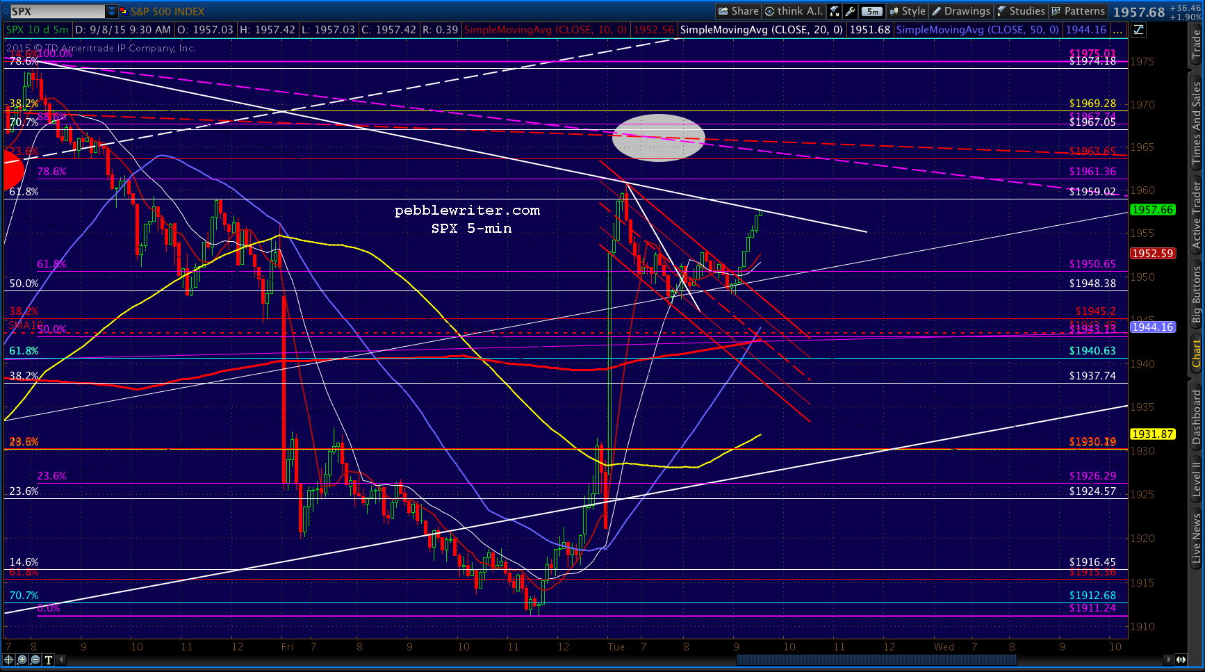Open Times And Sales side tab
The width and height of the screenshot is (1205, 672).
(1197, 122)
